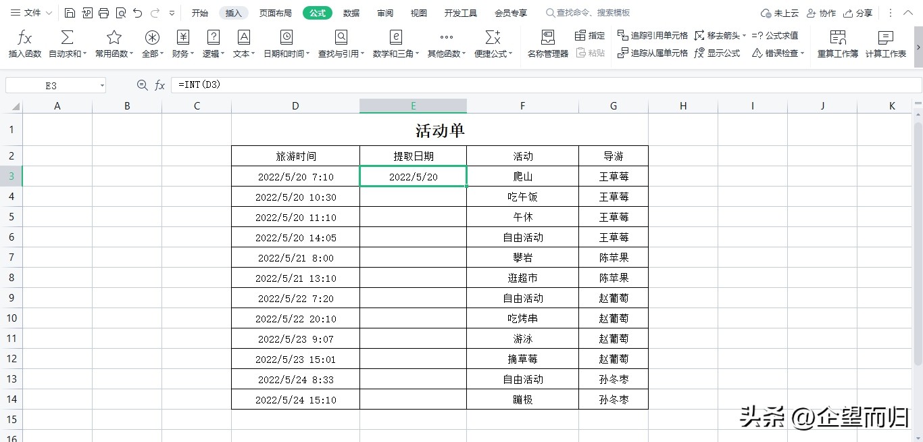Viewport: 923px width, 442px height.
Task: Switch to the 审阅 tab
Action: click(385, 13)
